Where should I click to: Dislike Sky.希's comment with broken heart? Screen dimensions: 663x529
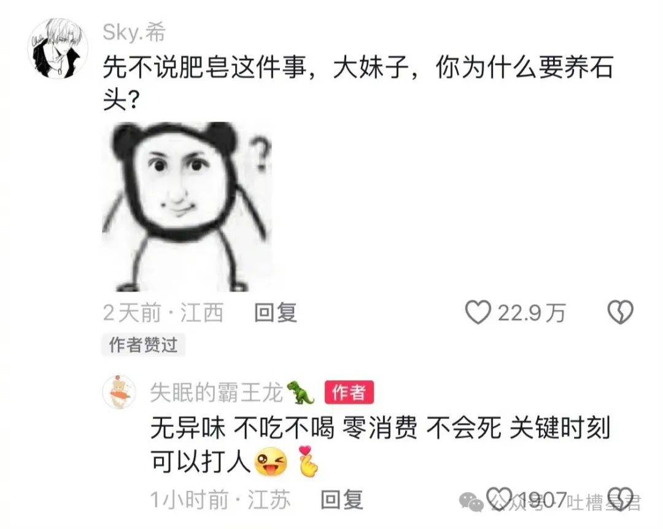tap(620, 312)
